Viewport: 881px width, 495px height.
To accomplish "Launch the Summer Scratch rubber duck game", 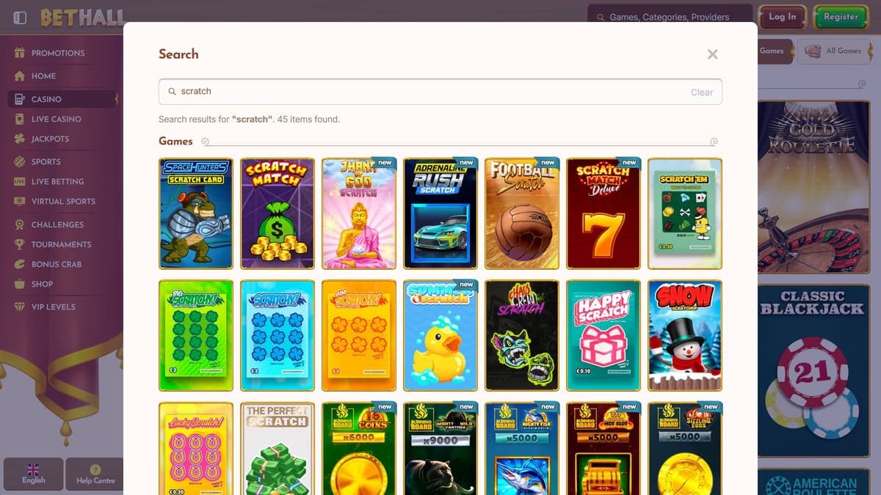I will [x=440, y=335].
